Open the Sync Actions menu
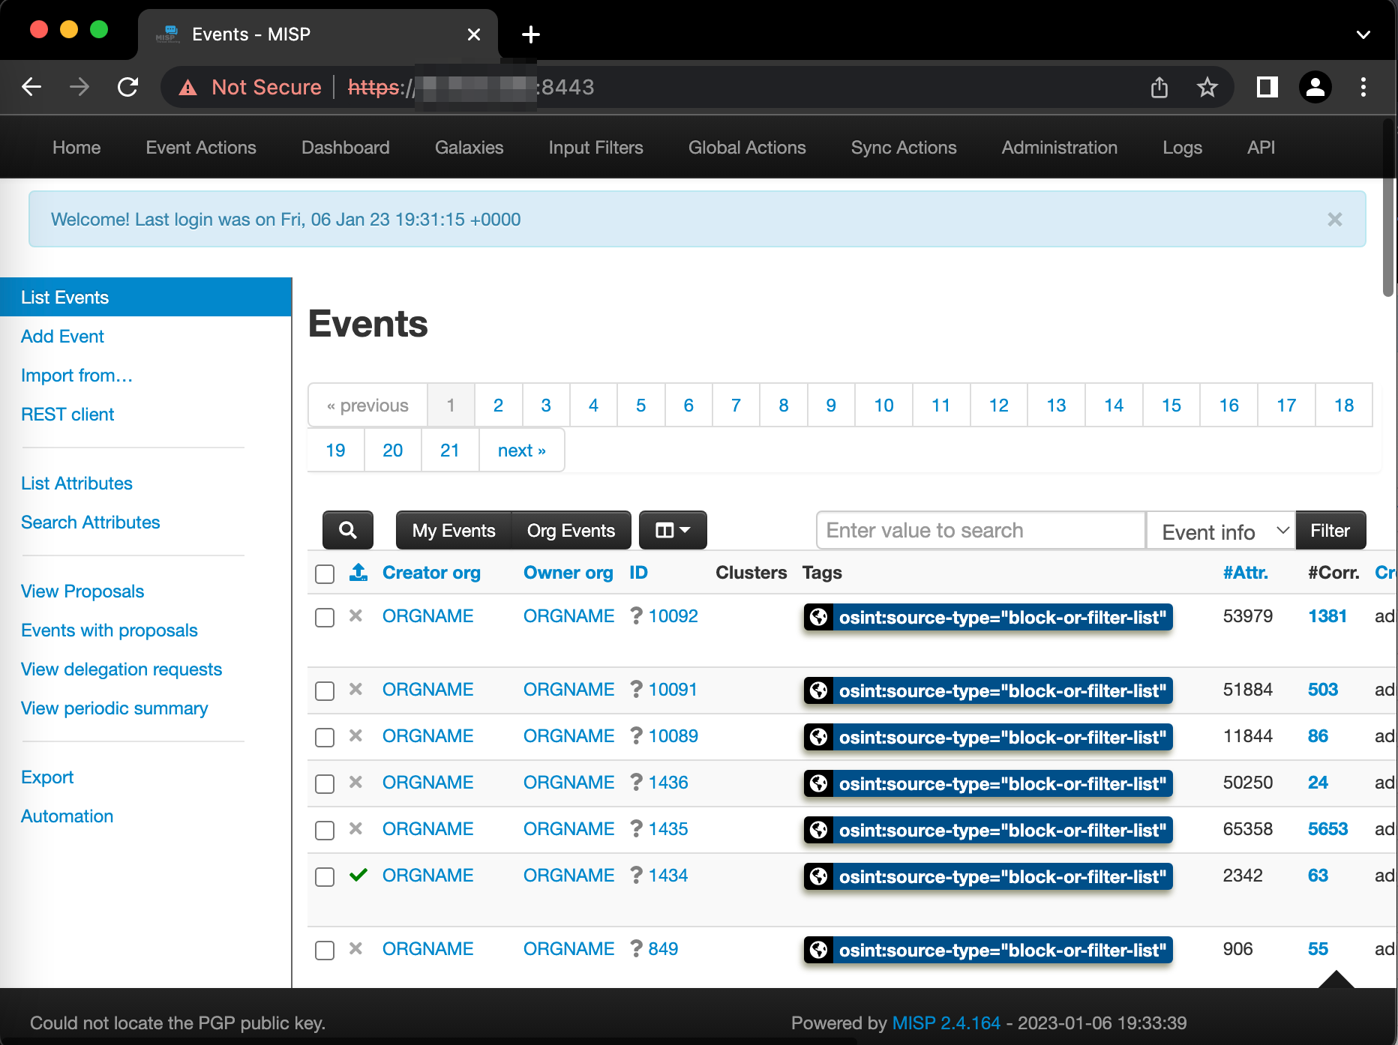This screenshot has width=1398, height=1045. [903, 147]
